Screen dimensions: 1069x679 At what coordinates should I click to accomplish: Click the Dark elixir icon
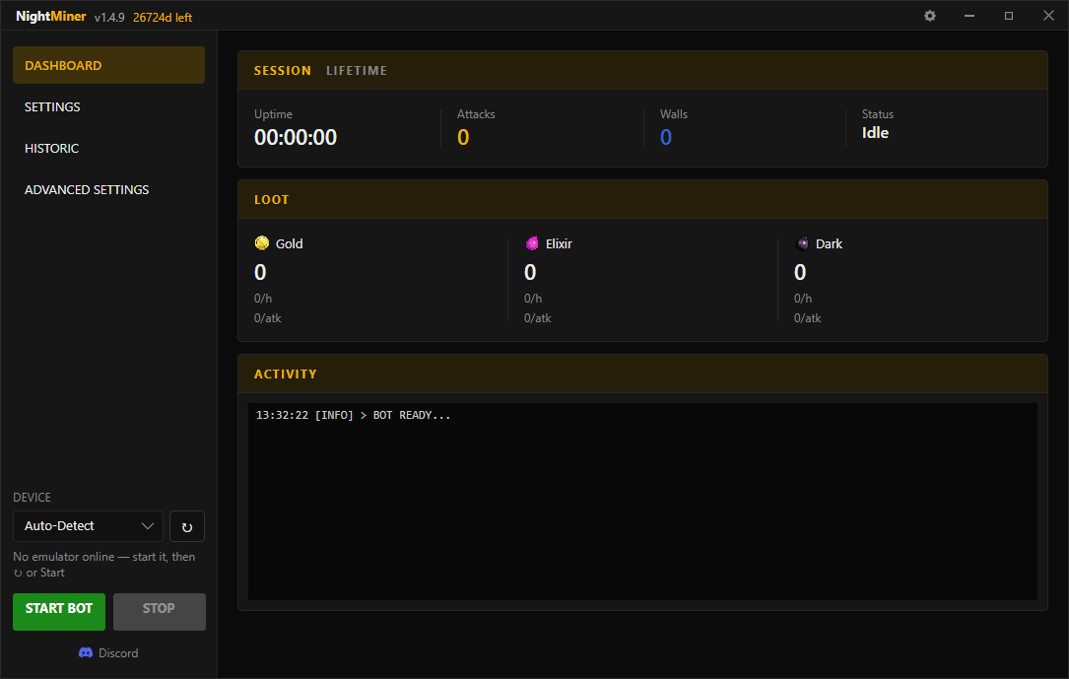tap(802, 243)
